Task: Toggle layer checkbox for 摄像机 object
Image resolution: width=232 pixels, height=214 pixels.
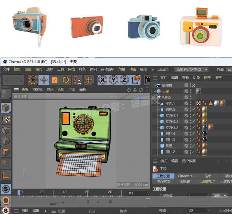Action: tap(186, 85)
